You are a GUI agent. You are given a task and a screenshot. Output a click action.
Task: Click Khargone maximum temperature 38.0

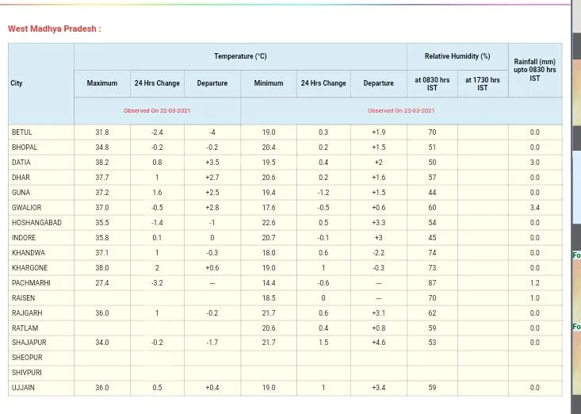(102, 268)
